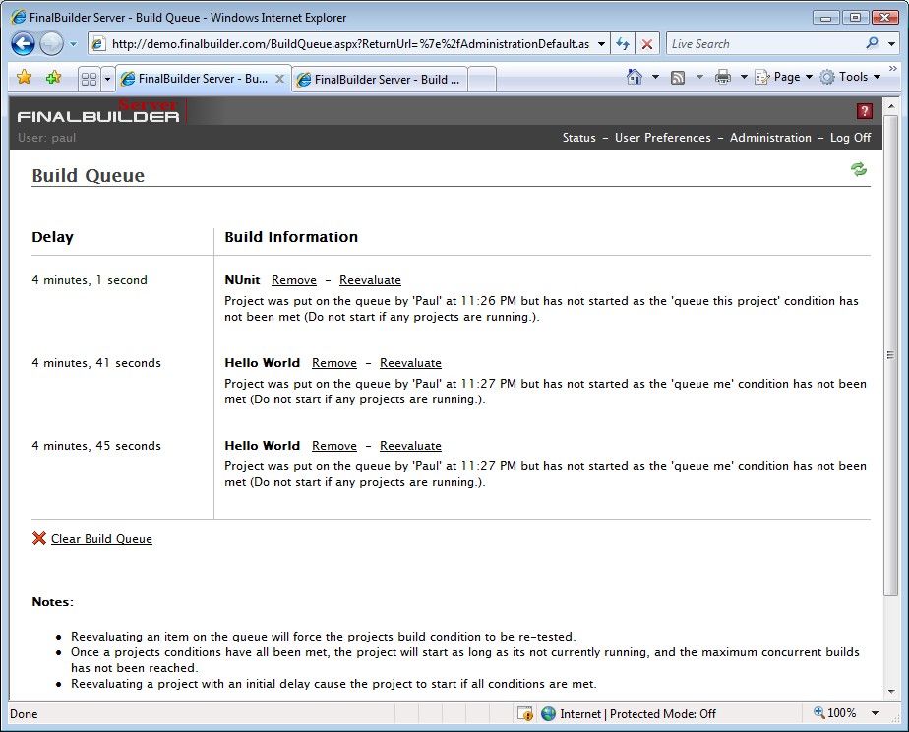
Task: Click the browser Forward arrow button
Action: [51, 44]
